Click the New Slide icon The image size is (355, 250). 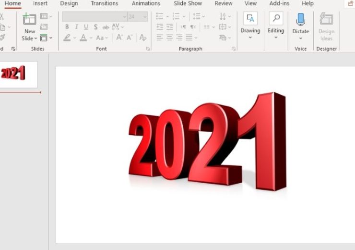29,19
